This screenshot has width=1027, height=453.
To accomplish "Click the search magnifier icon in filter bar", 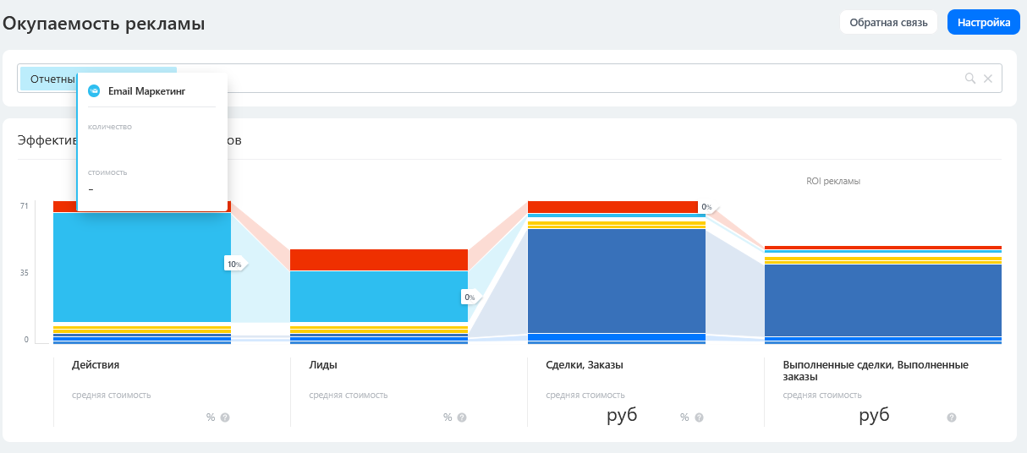I will [x=970, y=79].
